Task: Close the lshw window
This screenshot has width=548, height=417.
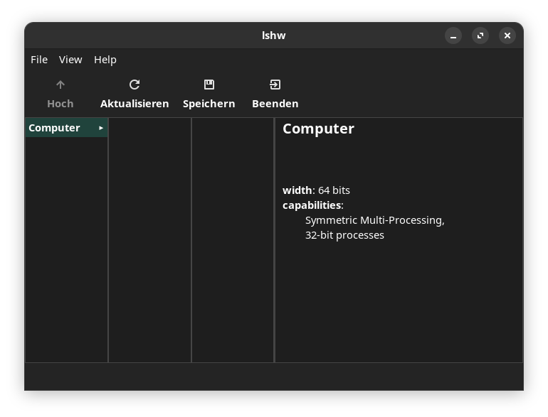Action: [507, 36]
